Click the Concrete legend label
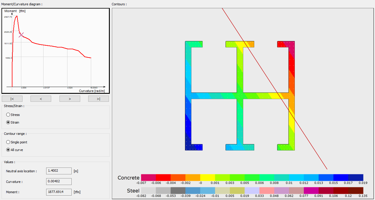 tap(129, 178)
